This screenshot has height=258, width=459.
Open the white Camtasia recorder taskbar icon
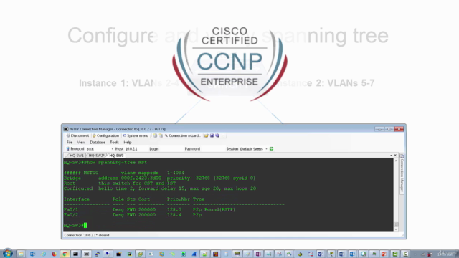pos(405,254)
